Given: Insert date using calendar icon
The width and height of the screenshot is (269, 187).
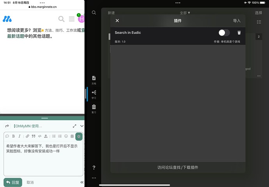Looking at the screenshot, I should (x=72, y=136).
